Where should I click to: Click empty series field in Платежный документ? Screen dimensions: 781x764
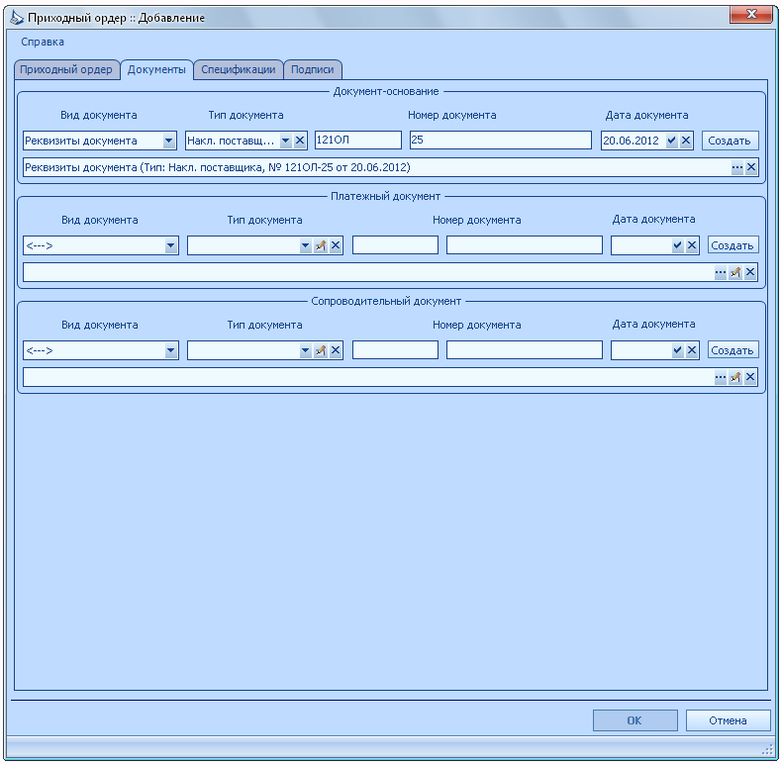tap(396, 245)
